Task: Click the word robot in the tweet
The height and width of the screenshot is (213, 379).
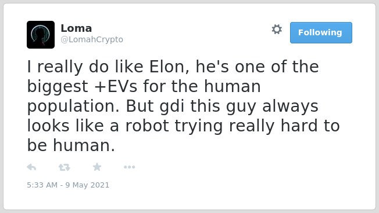Action: (x=147, y=126)
